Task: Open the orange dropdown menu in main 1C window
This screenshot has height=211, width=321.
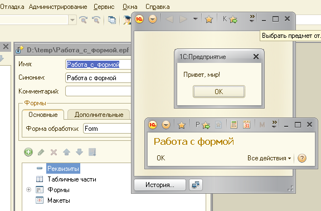Action: click(153, 19)
